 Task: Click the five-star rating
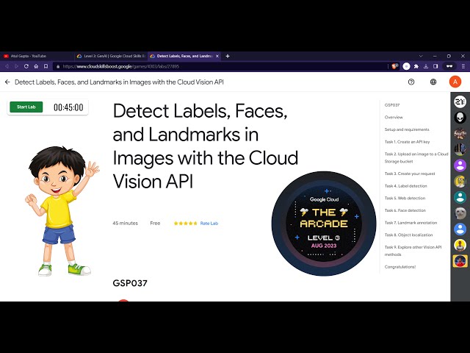click(185, 224)
